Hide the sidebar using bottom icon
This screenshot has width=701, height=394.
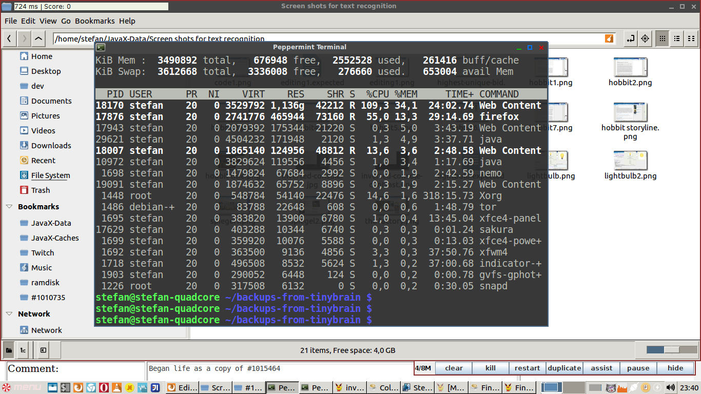(x=43, y=350)
